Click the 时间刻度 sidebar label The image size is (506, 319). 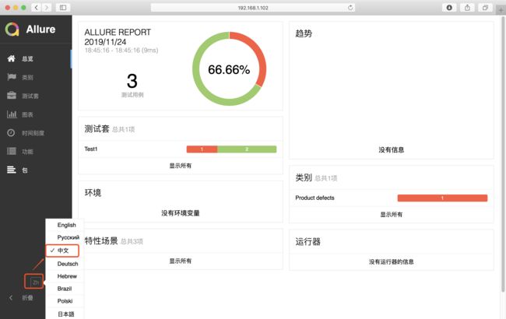(33, 133)
